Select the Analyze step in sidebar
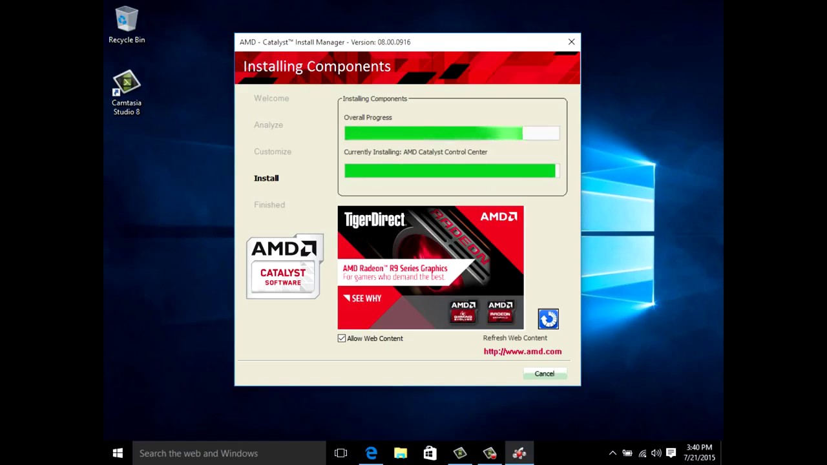The image size is (827, 465). point(268,125)
